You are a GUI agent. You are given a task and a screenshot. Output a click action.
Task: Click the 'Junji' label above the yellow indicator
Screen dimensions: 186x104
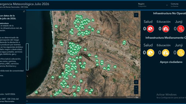[x=179, y=45]
